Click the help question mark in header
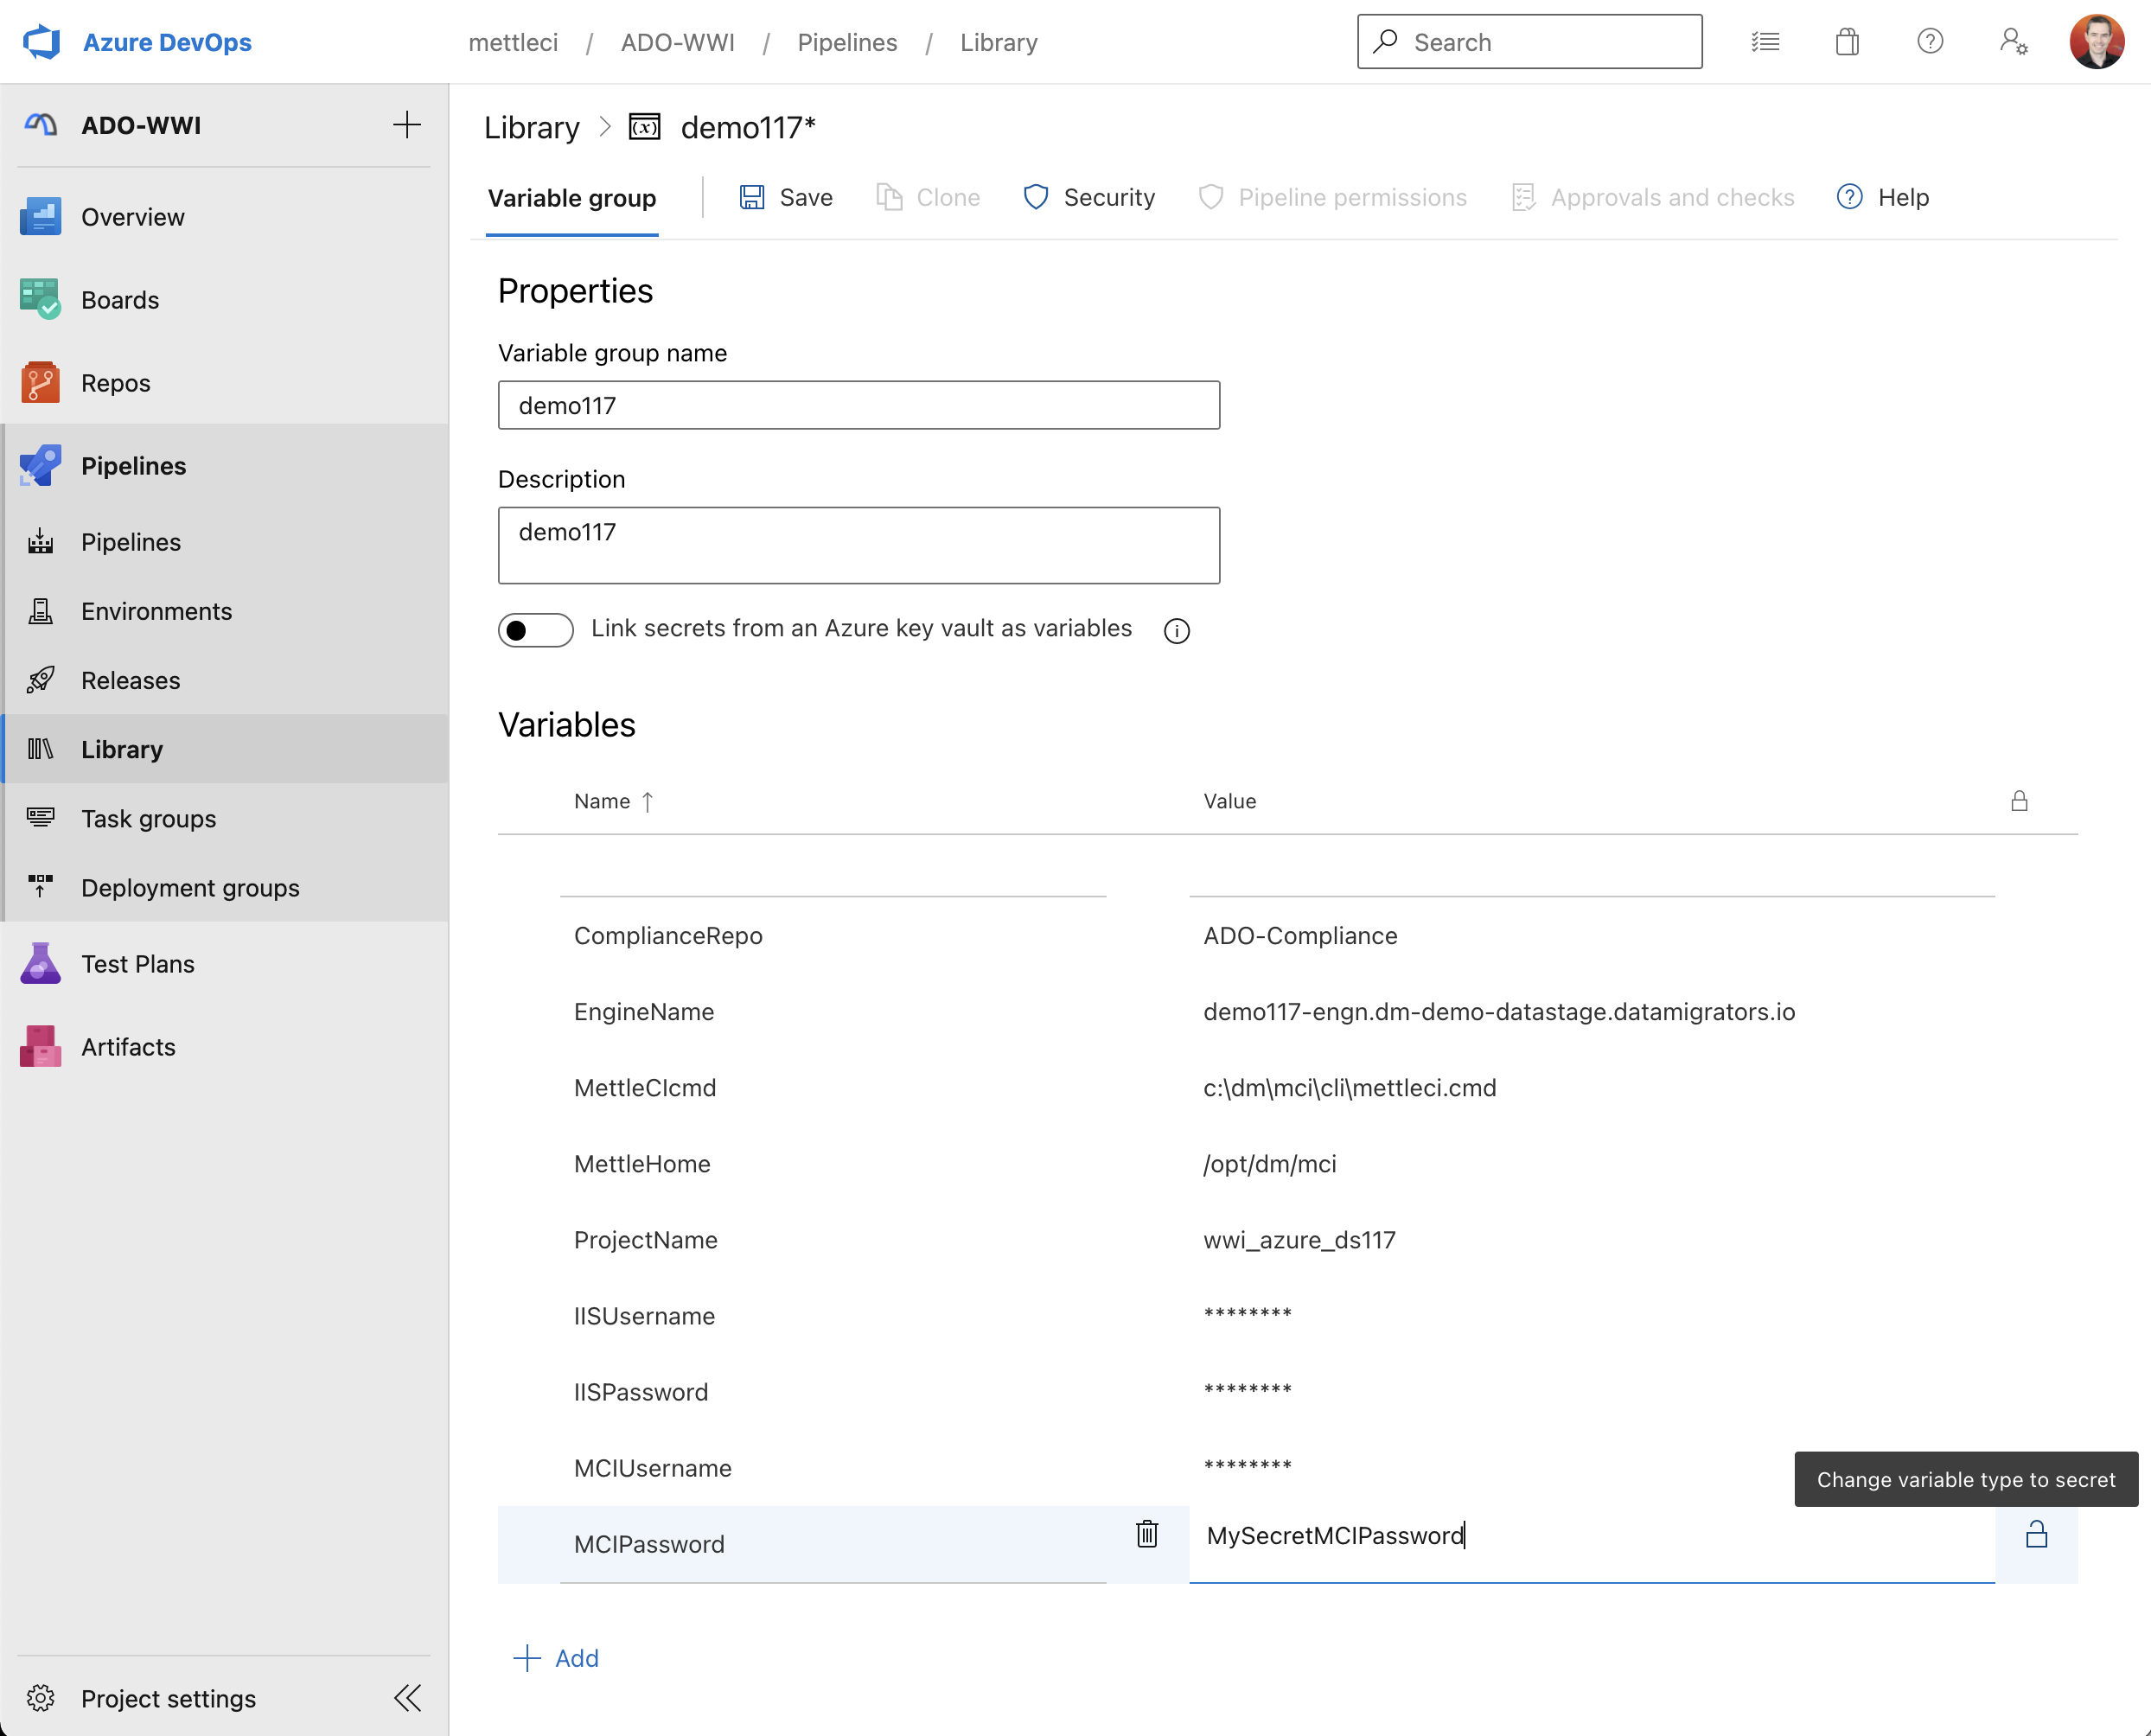The image size is (2151, 1736). (1930, 42)
